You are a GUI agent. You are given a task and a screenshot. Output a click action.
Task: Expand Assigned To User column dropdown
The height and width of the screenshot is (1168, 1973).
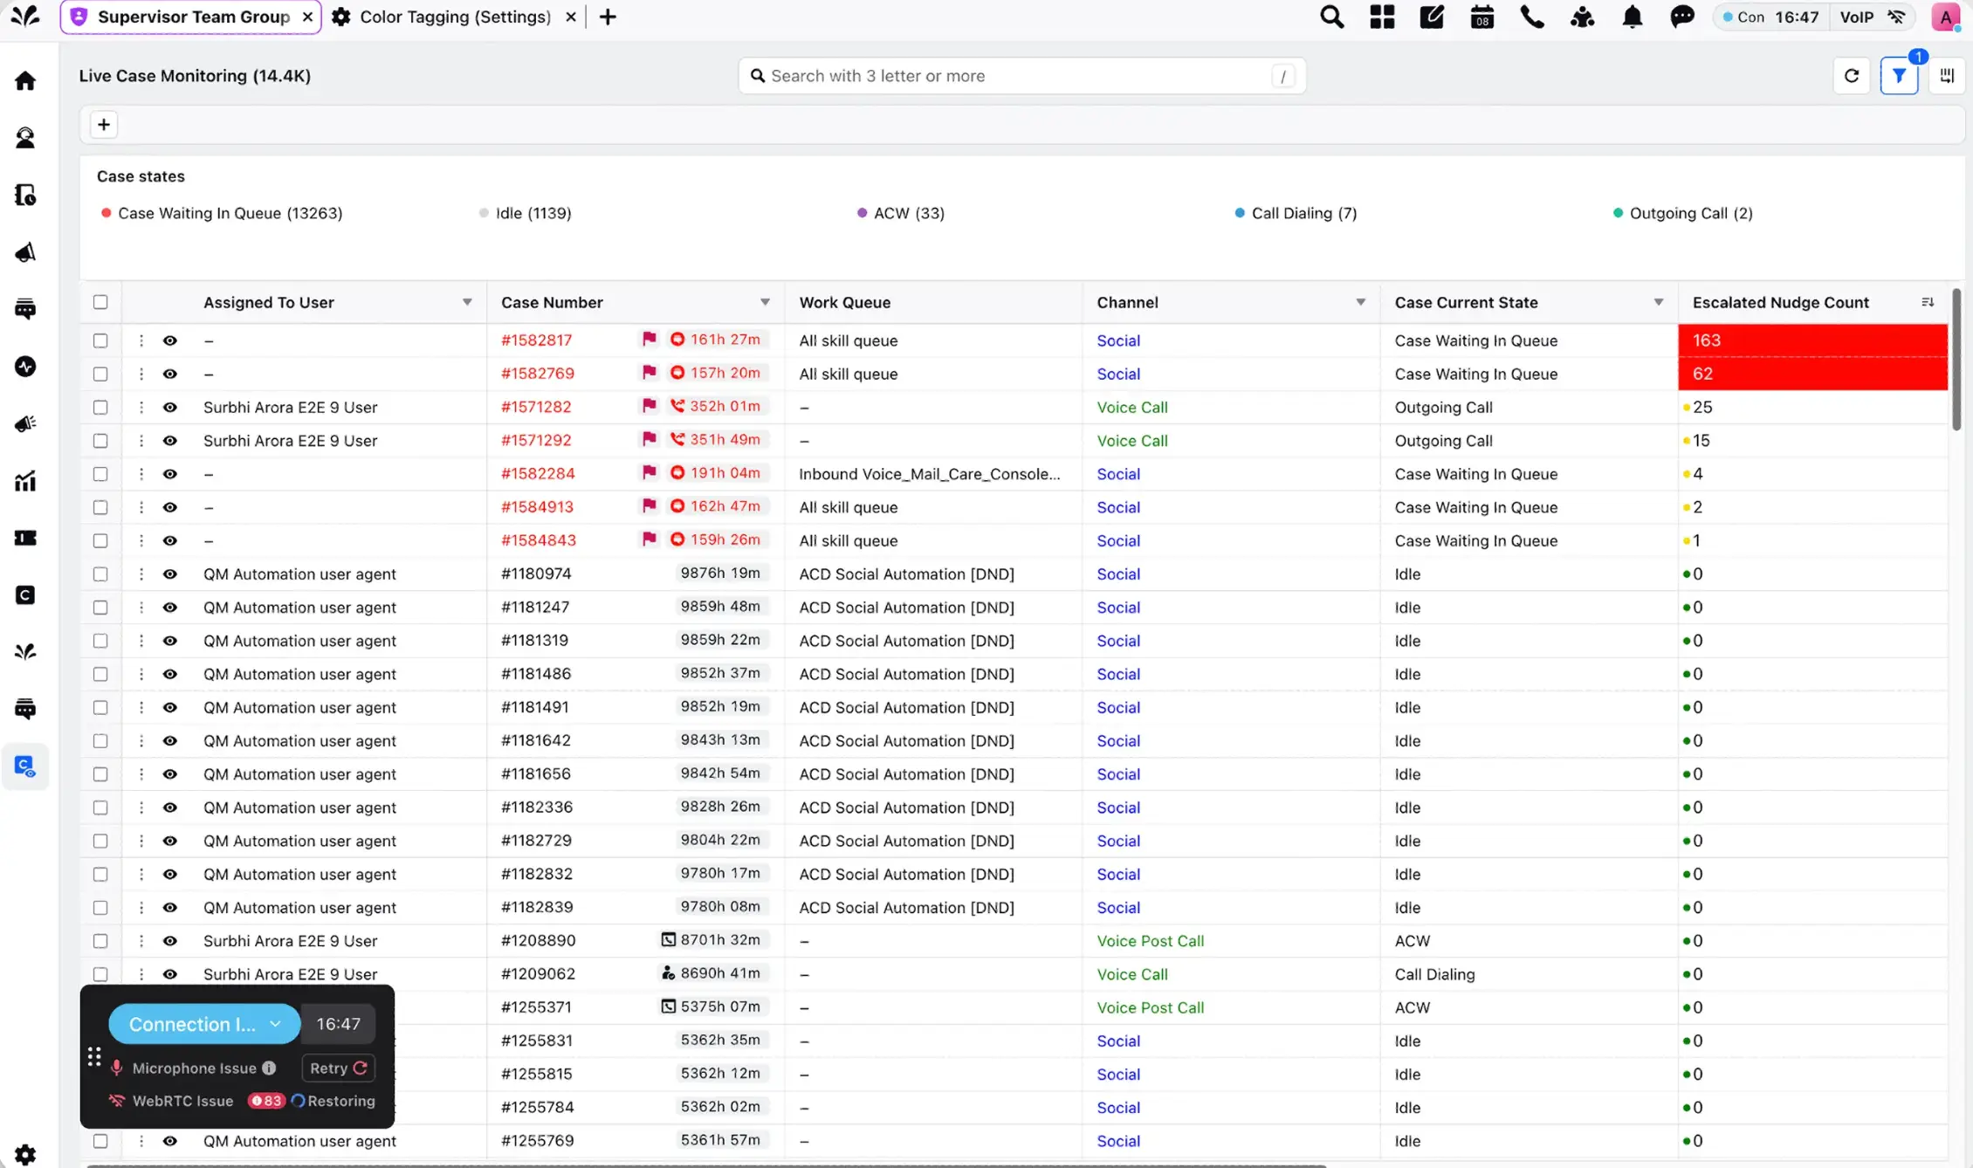(x=467, y=302)
